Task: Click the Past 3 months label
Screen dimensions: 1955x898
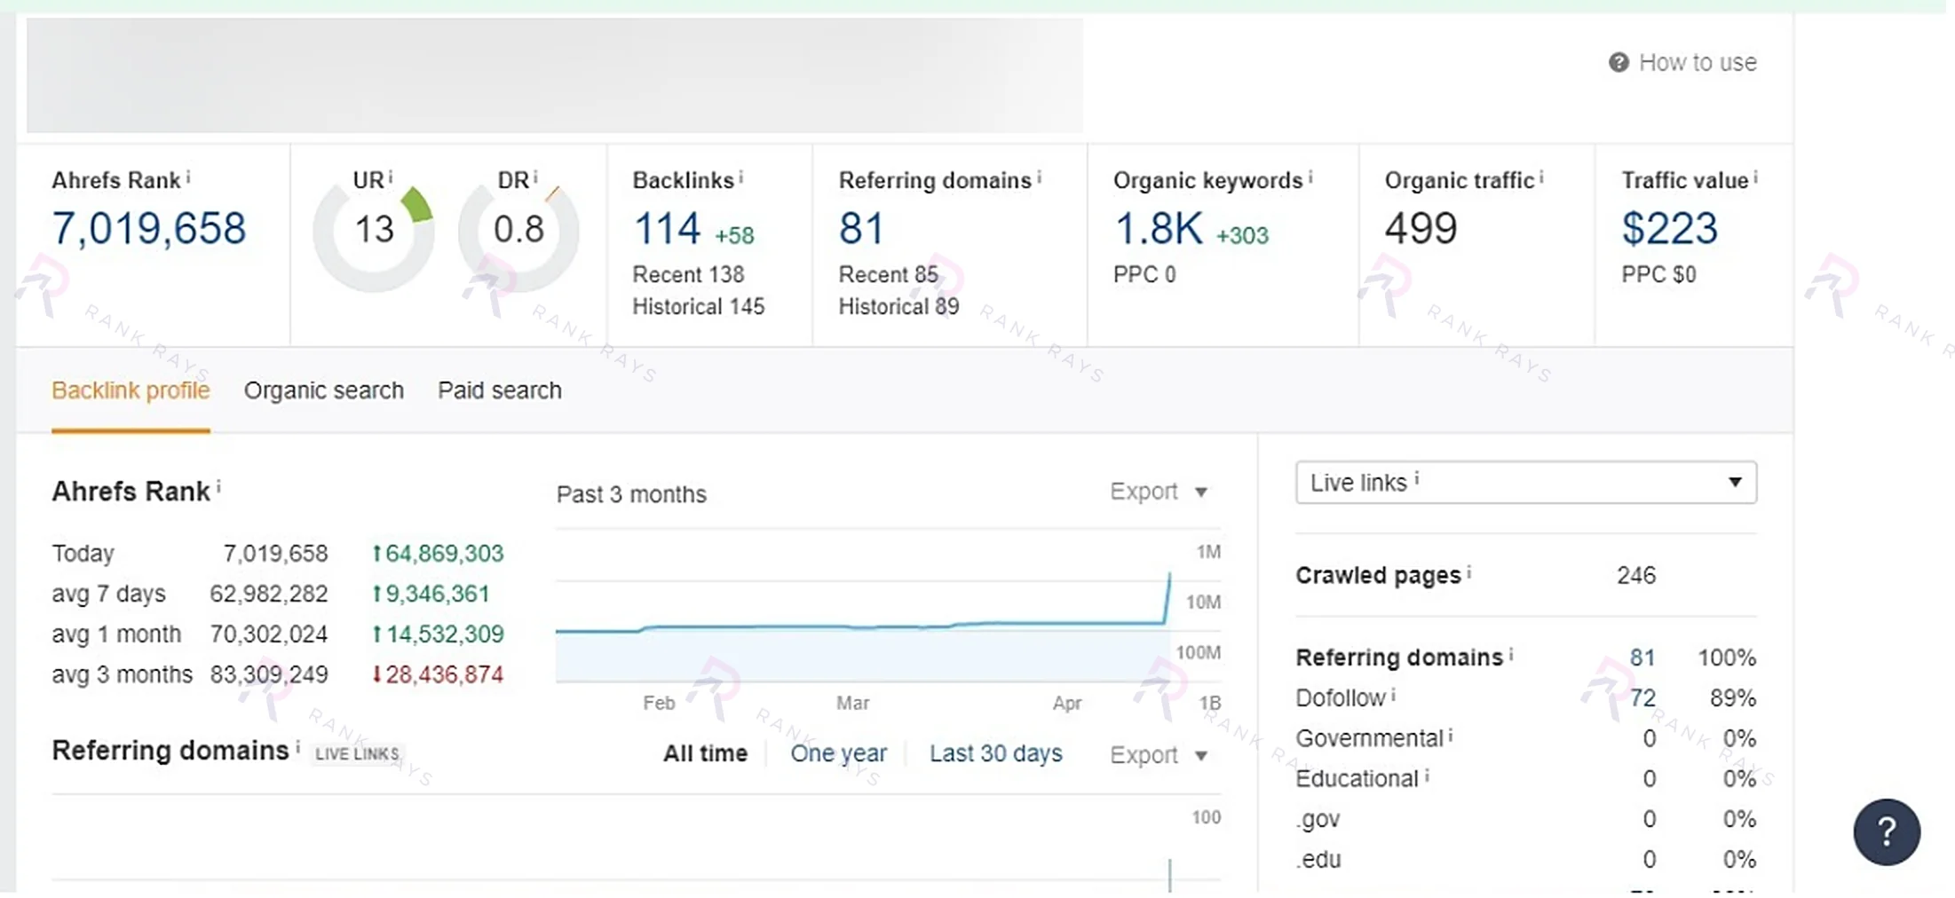Action: tap(631, 495)
